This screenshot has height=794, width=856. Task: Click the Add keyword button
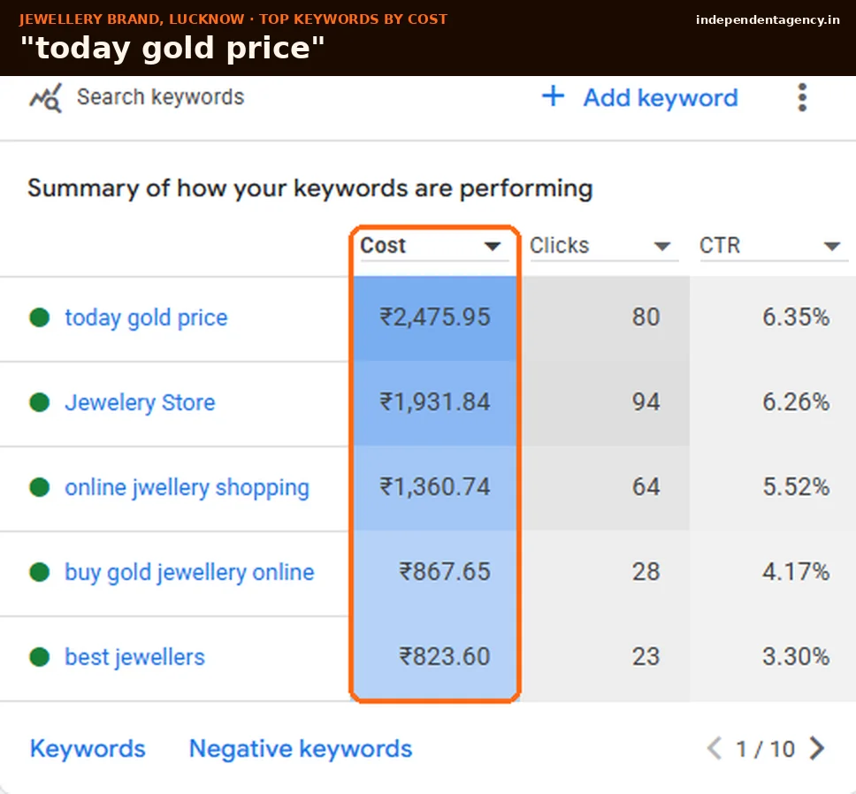[x=640, y=97]
